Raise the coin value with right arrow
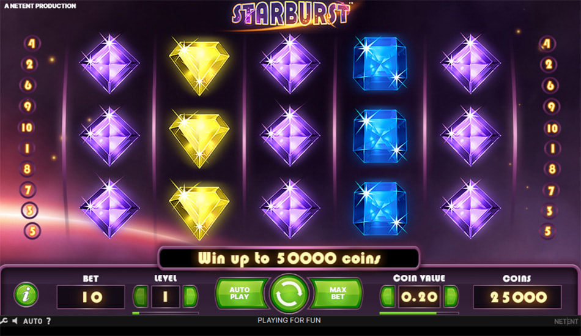Viewport: 581px width, 336px height. click(451, 296)
